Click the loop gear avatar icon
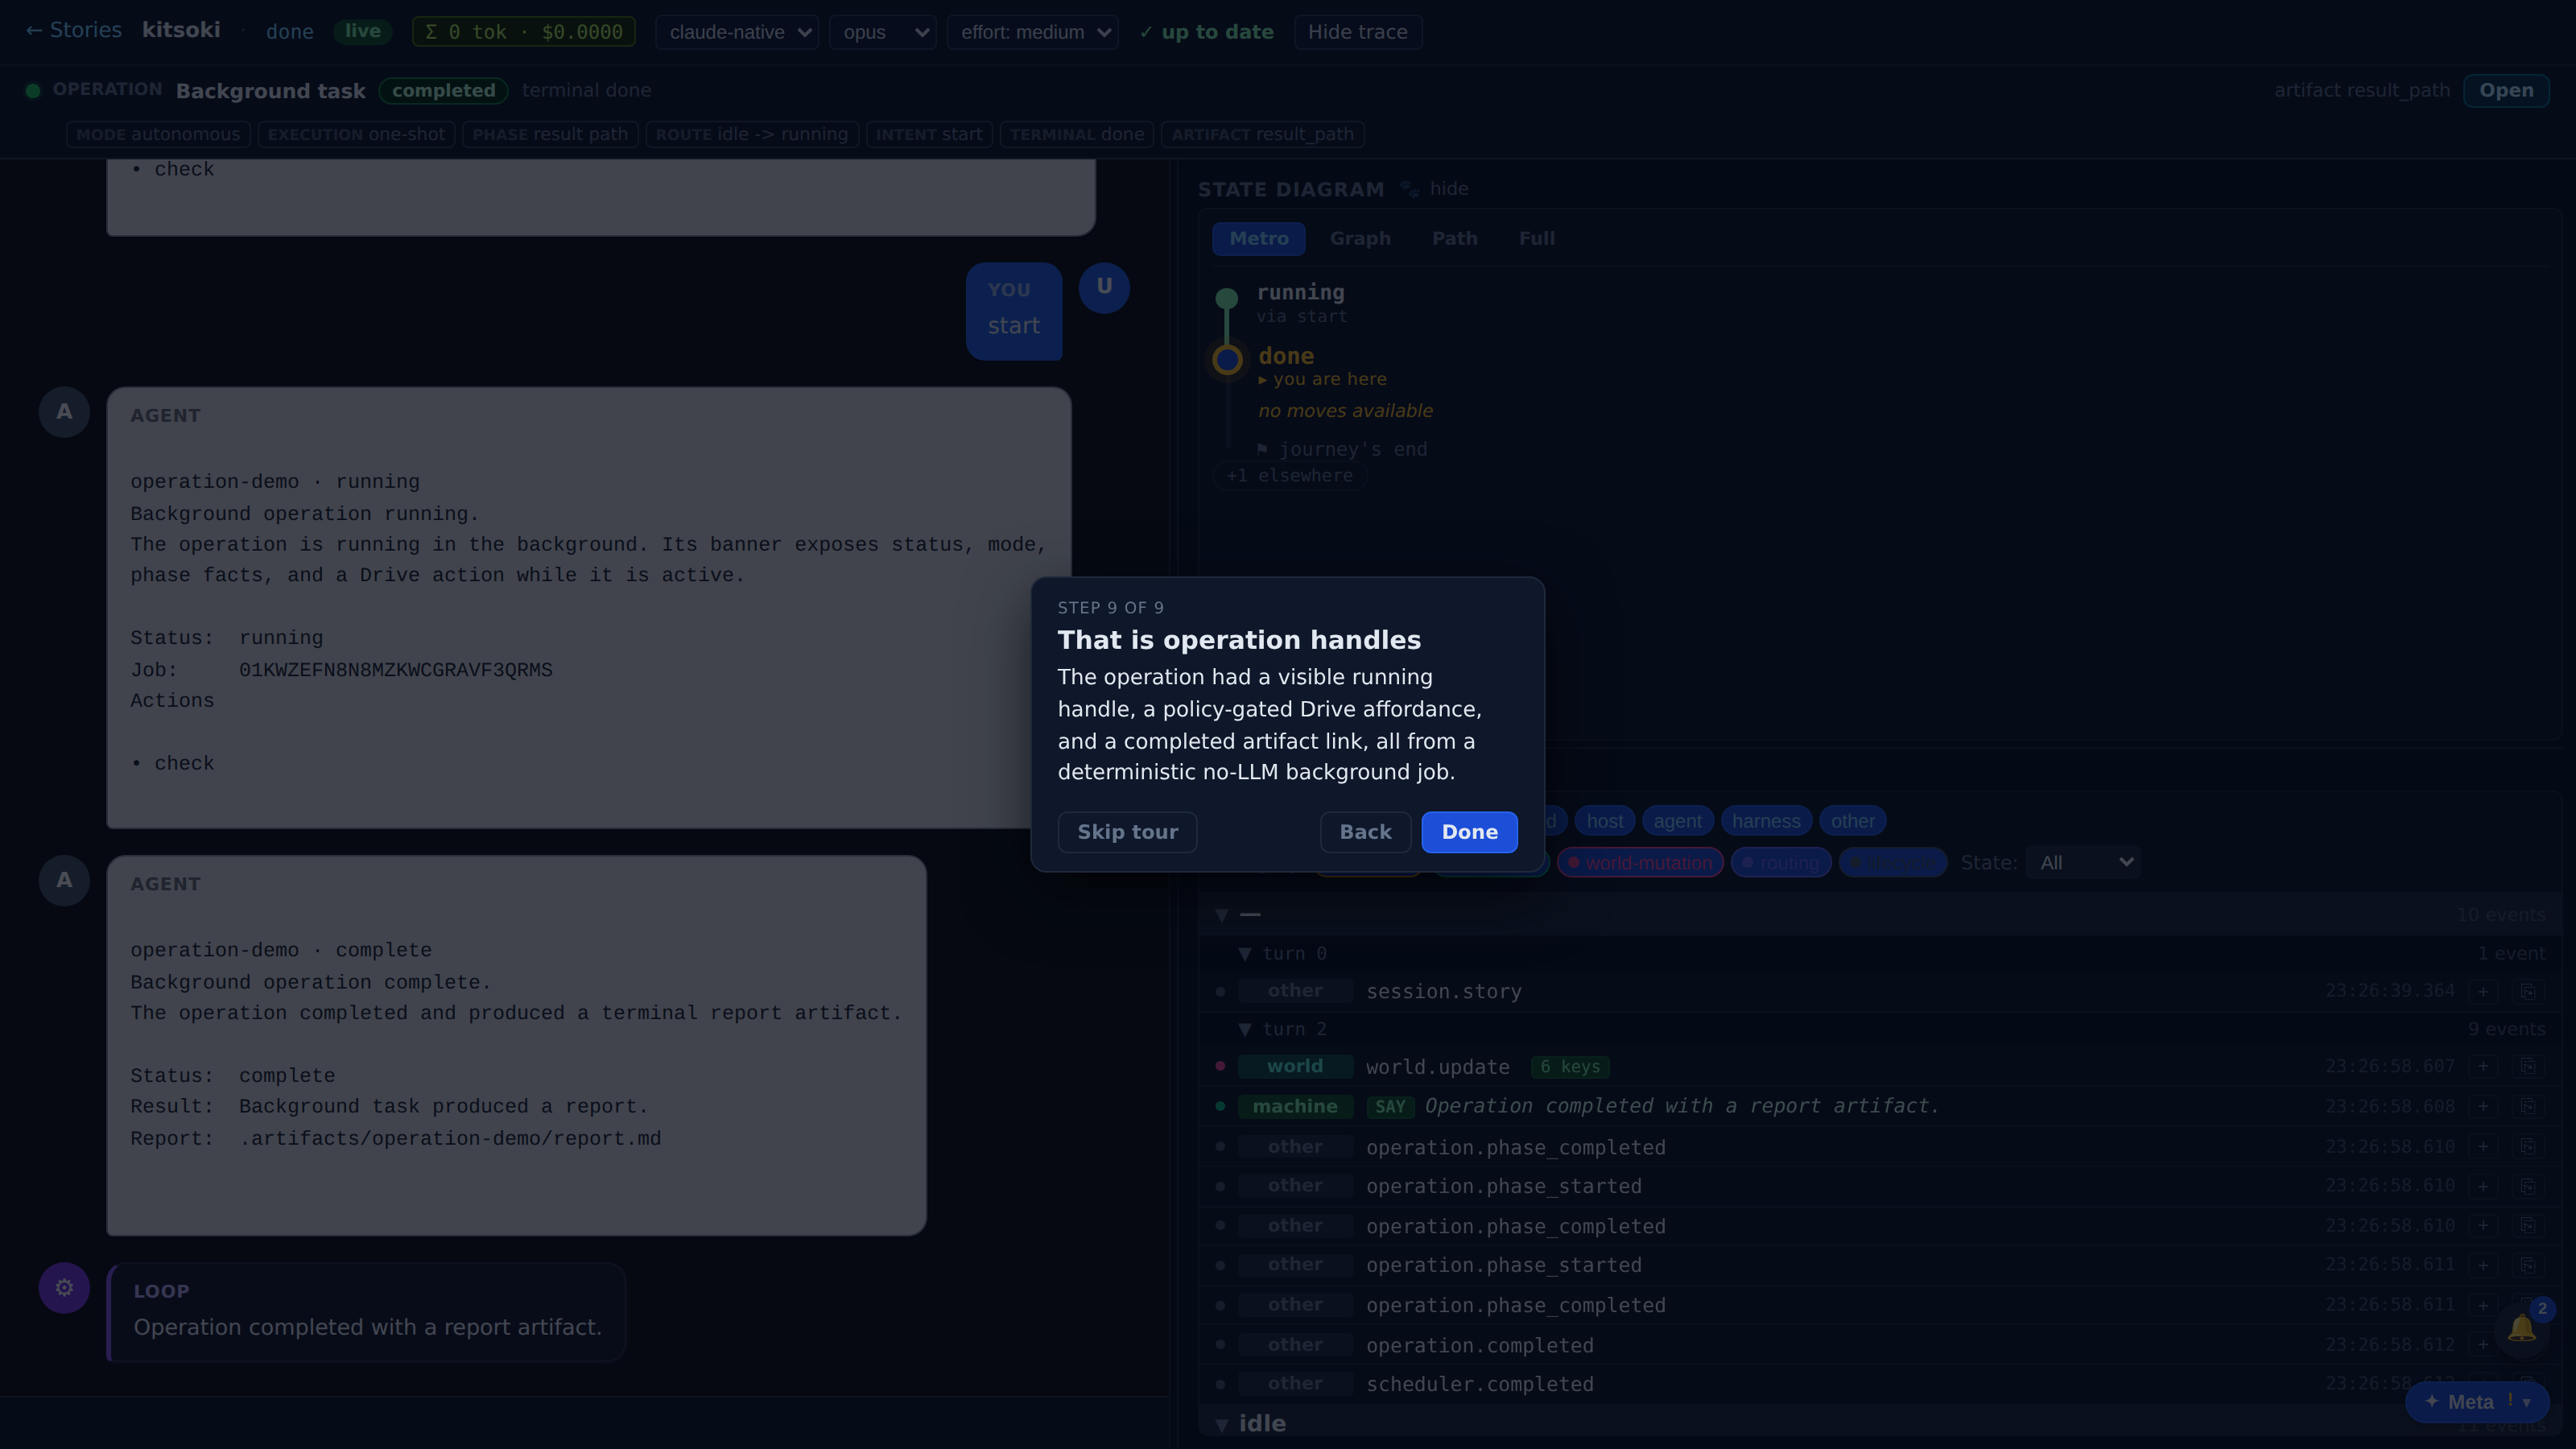Screen dimensions: 2576x1449 64,1288
